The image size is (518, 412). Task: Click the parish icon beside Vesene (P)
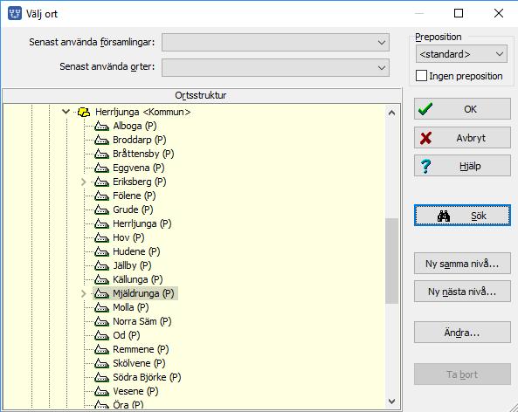tap(101, 391)
